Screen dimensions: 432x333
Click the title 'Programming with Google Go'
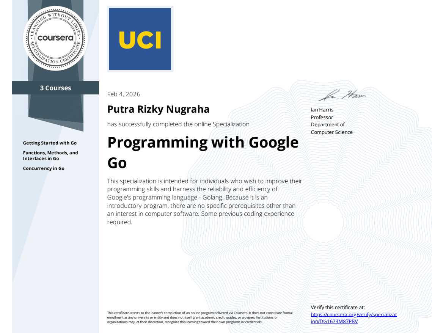pyautogui.click(x=203, y=152)
